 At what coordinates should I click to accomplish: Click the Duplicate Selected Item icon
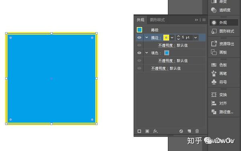click(x=189, y=131)
